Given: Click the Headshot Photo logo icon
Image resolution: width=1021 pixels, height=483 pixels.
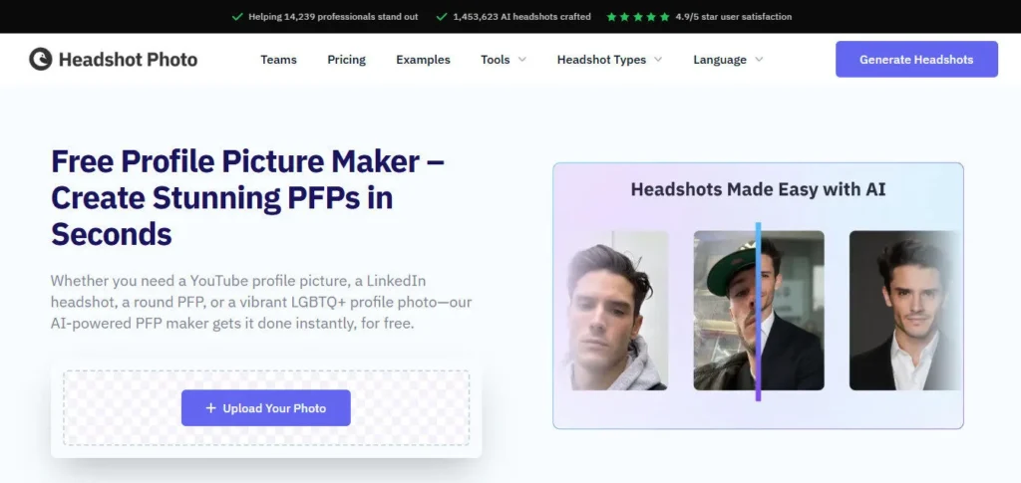Looking at the screenshot, I should pyautogui.click(x=40, y=59).
